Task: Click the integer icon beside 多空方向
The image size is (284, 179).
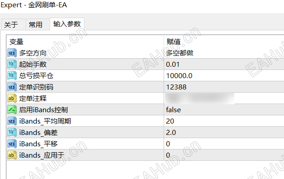Action: point(12,53)
